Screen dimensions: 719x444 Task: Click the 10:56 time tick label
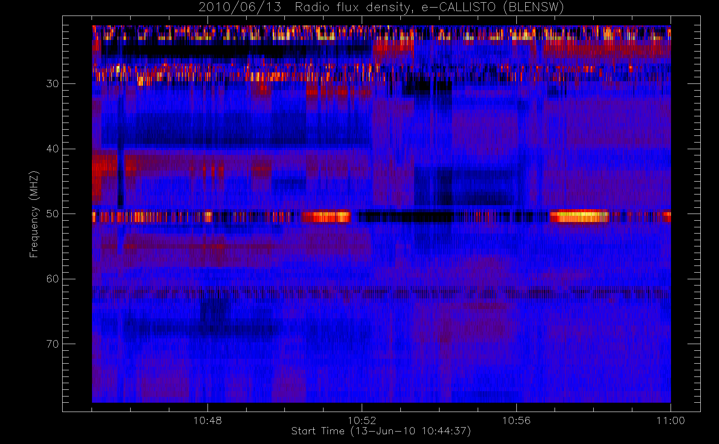coord(516,420)
